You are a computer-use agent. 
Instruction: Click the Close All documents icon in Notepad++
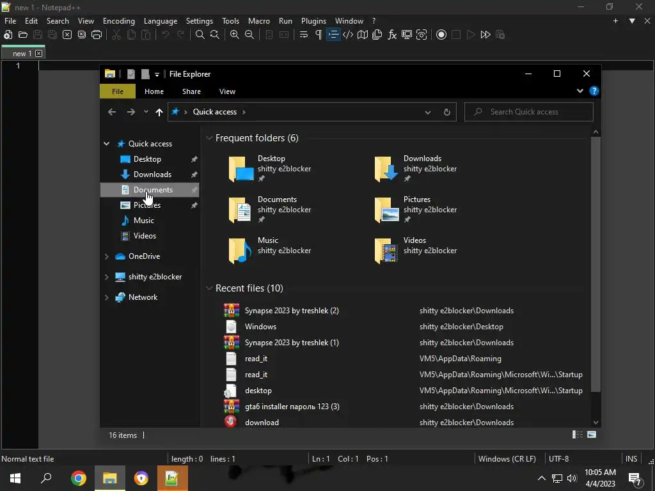(x=82, y=35)
